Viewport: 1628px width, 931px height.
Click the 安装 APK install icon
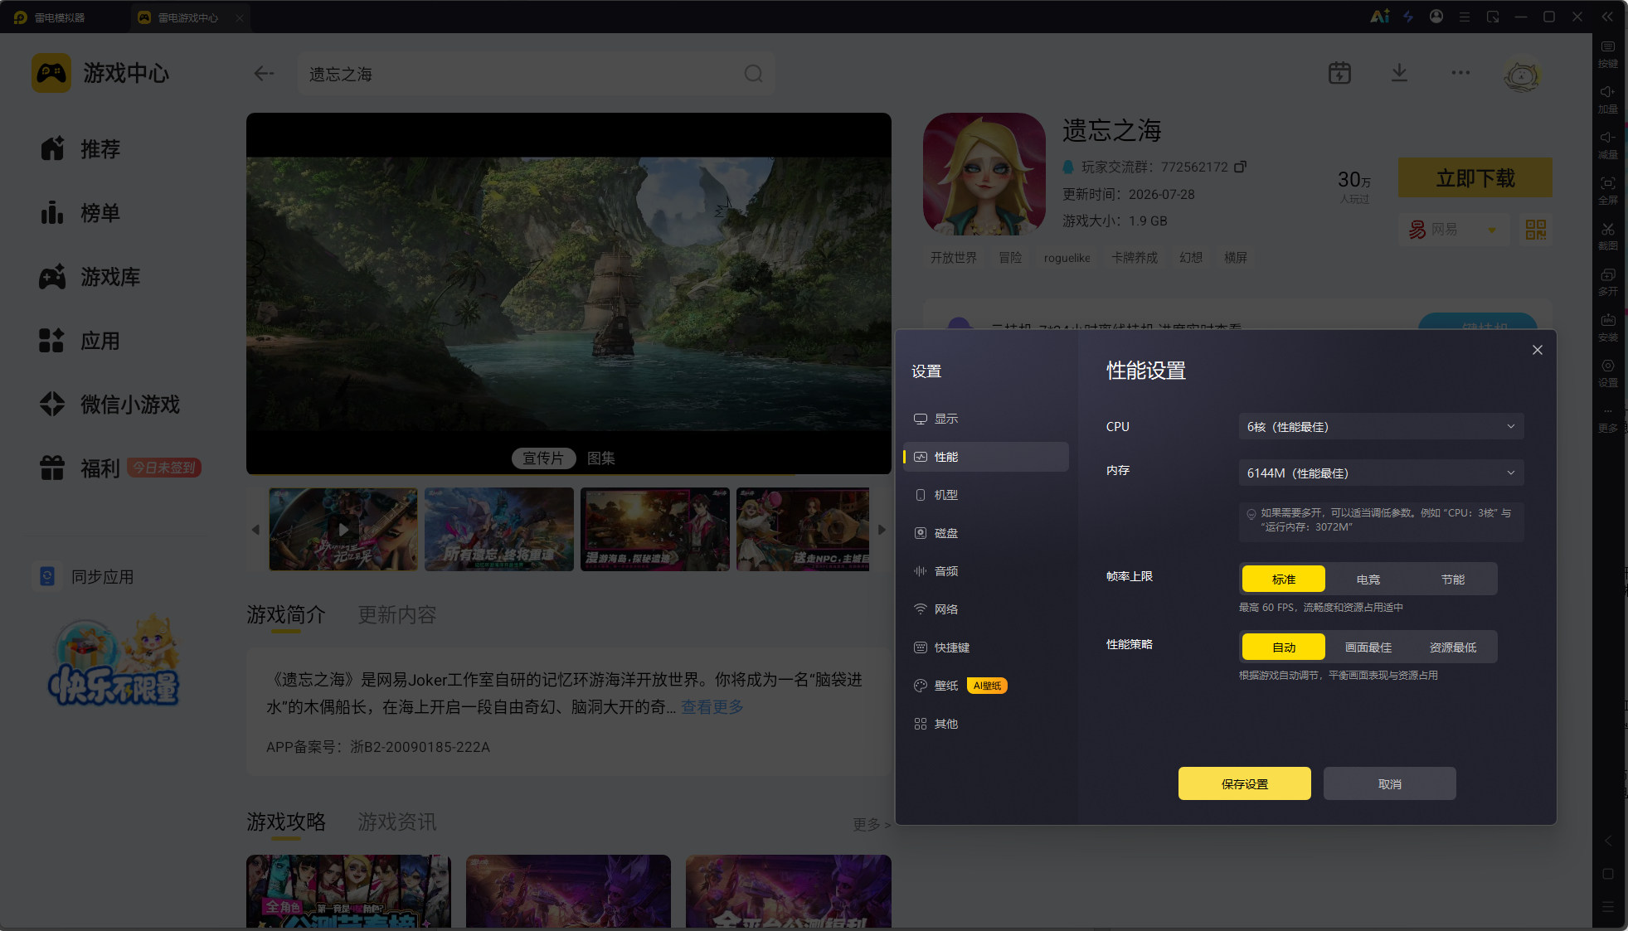[1608, 327]
